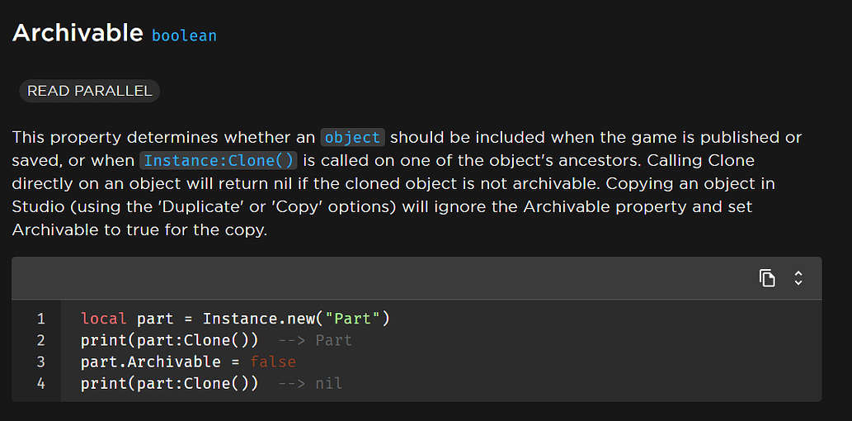The width and height of the screenshot is (852, 421).
Task: Copy the code sample to clipboard
Action: pos(767,278)
